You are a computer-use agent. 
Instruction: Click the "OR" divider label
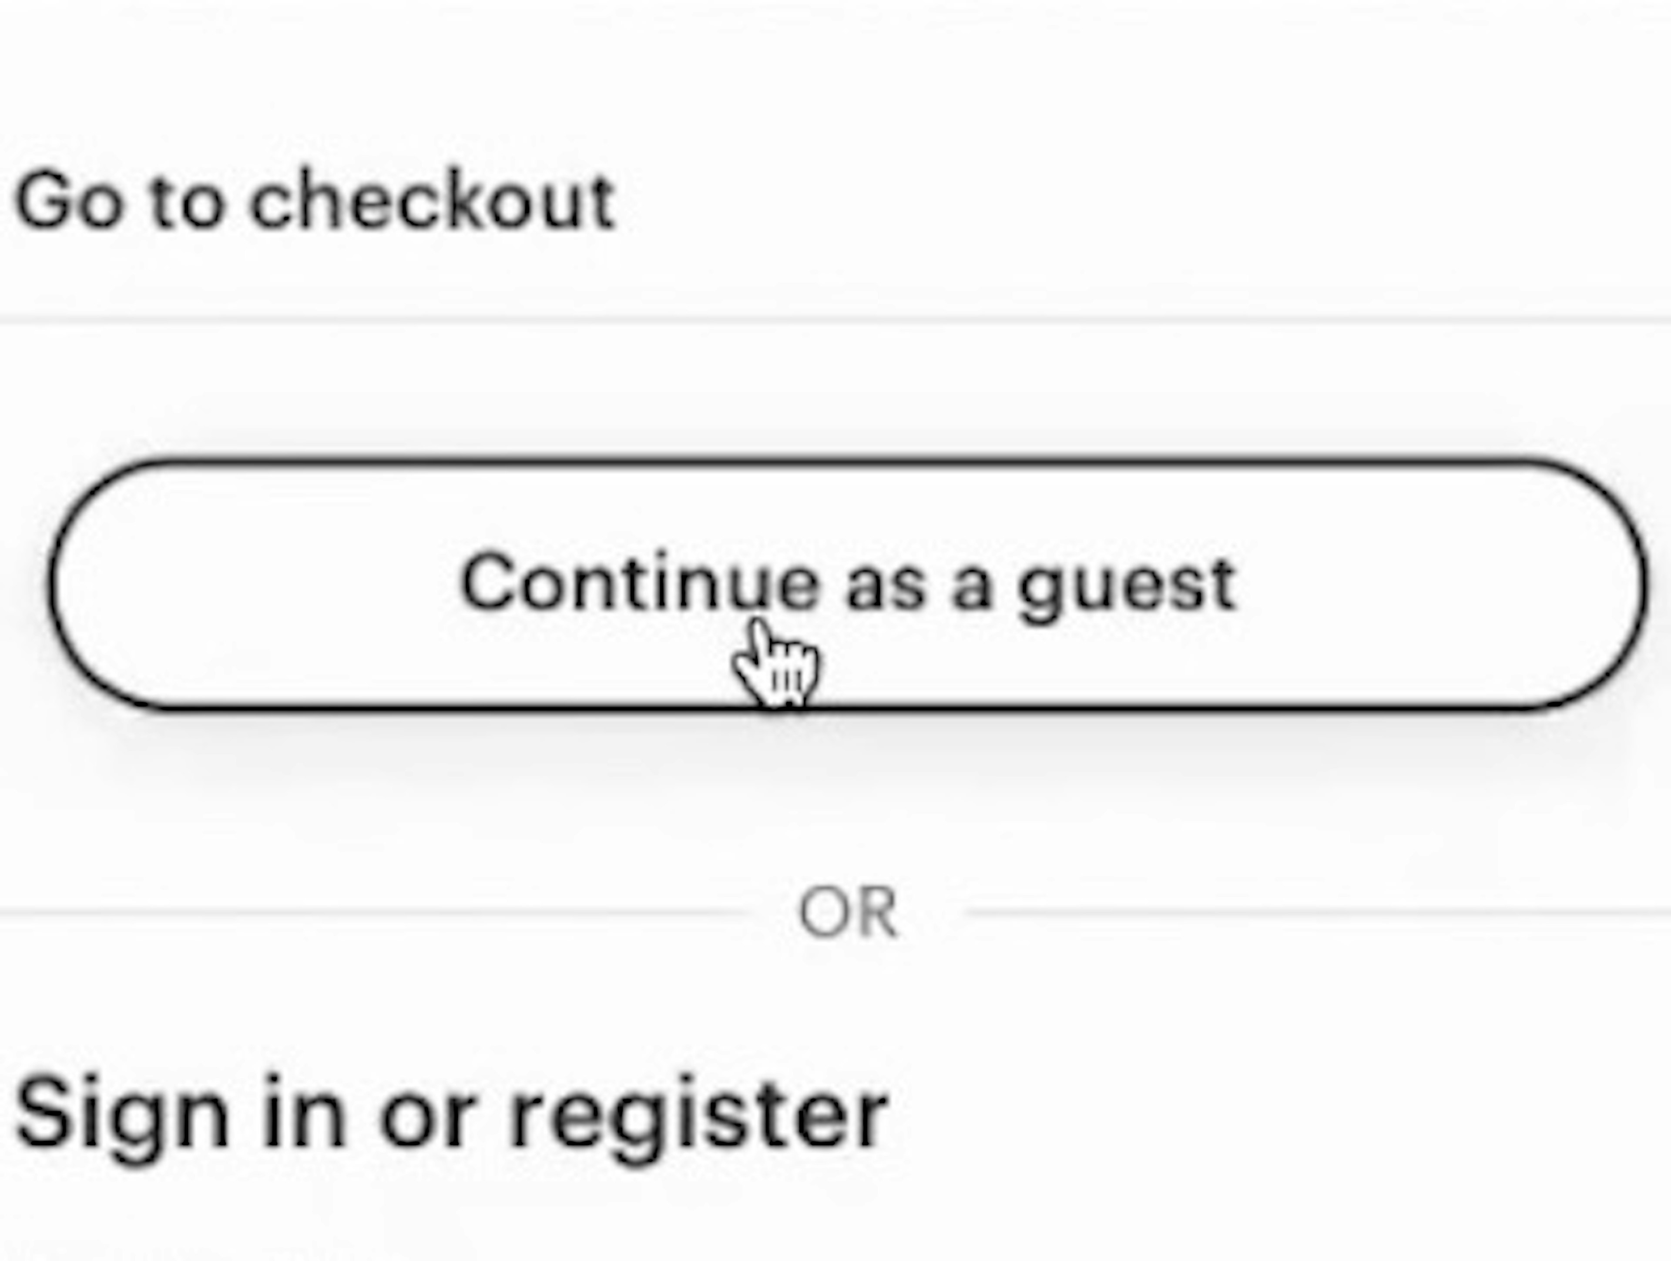coord(848,913)
